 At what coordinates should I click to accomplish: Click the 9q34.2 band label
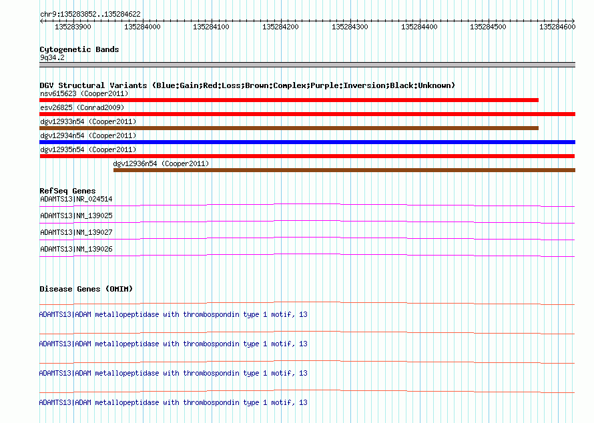(52, 57)
